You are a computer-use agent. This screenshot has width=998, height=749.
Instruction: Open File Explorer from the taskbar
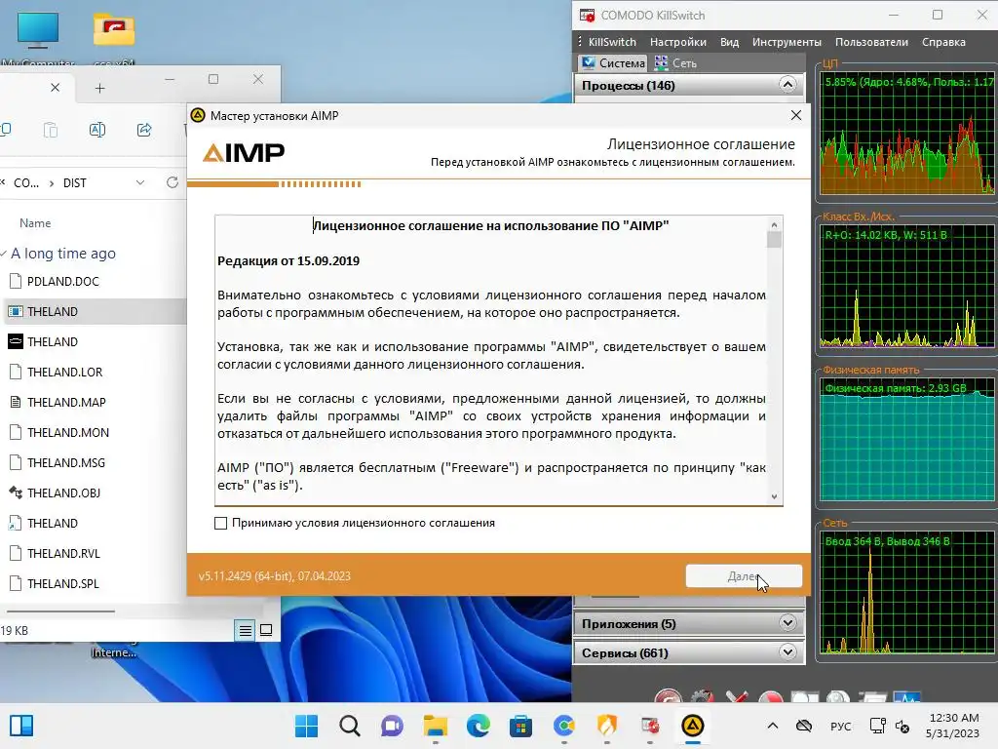click(x=436, y=726)
